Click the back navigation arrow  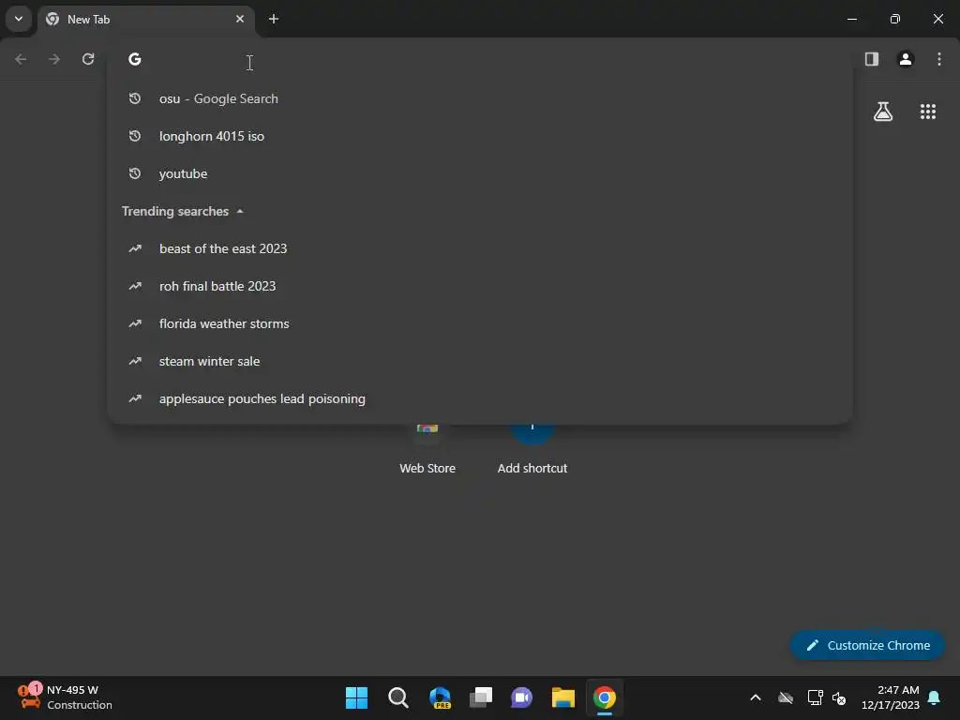point(21,59)
